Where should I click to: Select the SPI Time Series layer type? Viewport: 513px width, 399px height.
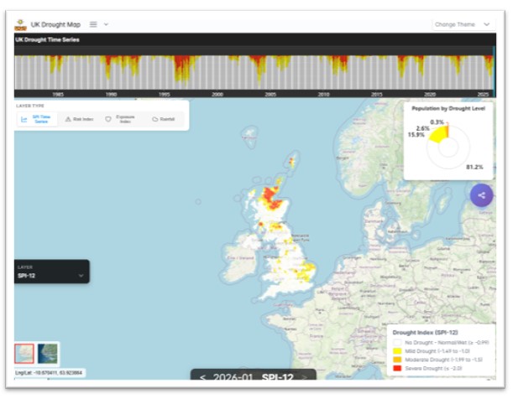39,119
